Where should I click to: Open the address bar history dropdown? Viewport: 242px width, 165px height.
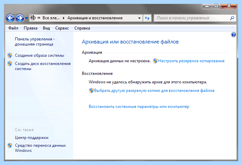tap(139, 18)
